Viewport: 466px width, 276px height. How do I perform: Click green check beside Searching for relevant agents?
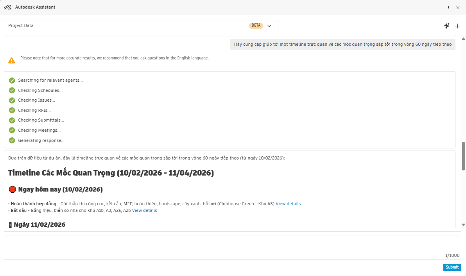coord(12,80)
